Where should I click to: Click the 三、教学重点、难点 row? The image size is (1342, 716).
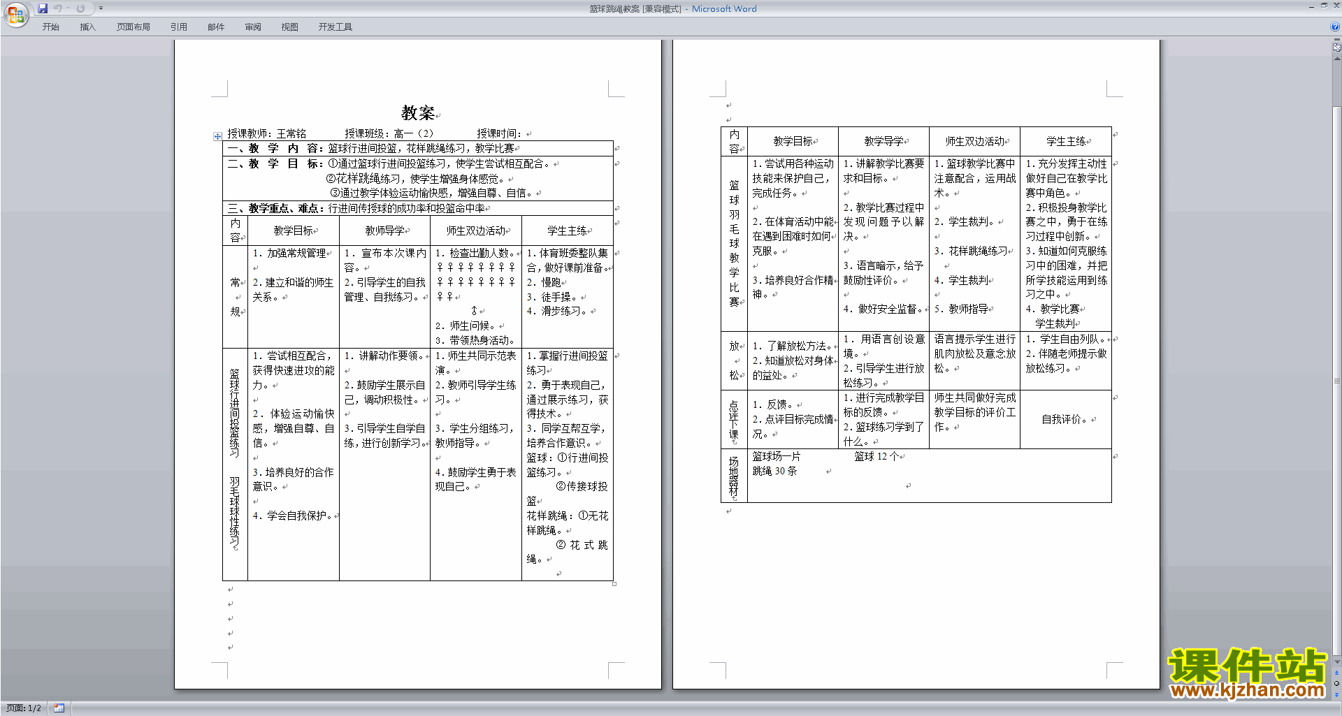coord(356,208)
